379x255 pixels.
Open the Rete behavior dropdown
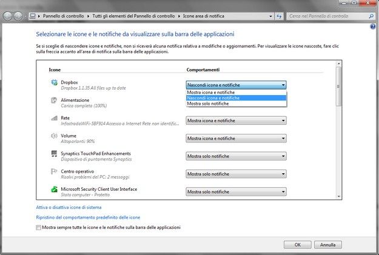(x=236, y=121)
